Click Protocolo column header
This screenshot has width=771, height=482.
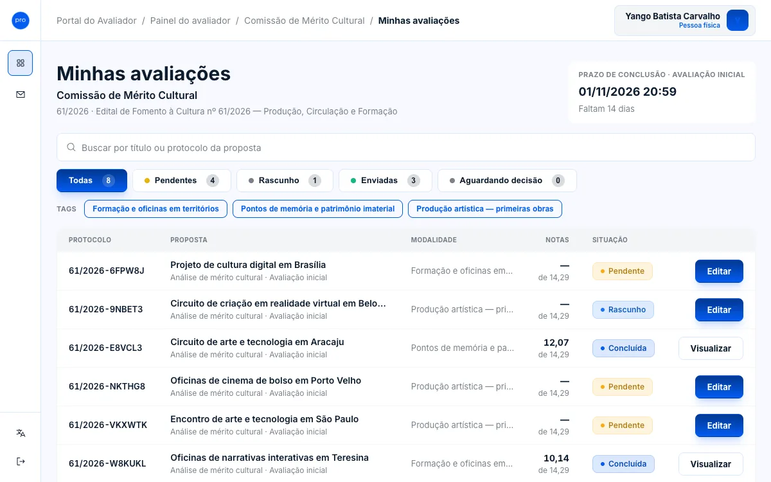tap(90, 240)
